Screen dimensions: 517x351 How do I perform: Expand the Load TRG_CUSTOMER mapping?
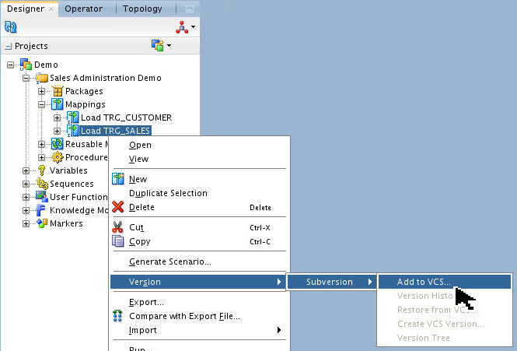tap(57, 118)
